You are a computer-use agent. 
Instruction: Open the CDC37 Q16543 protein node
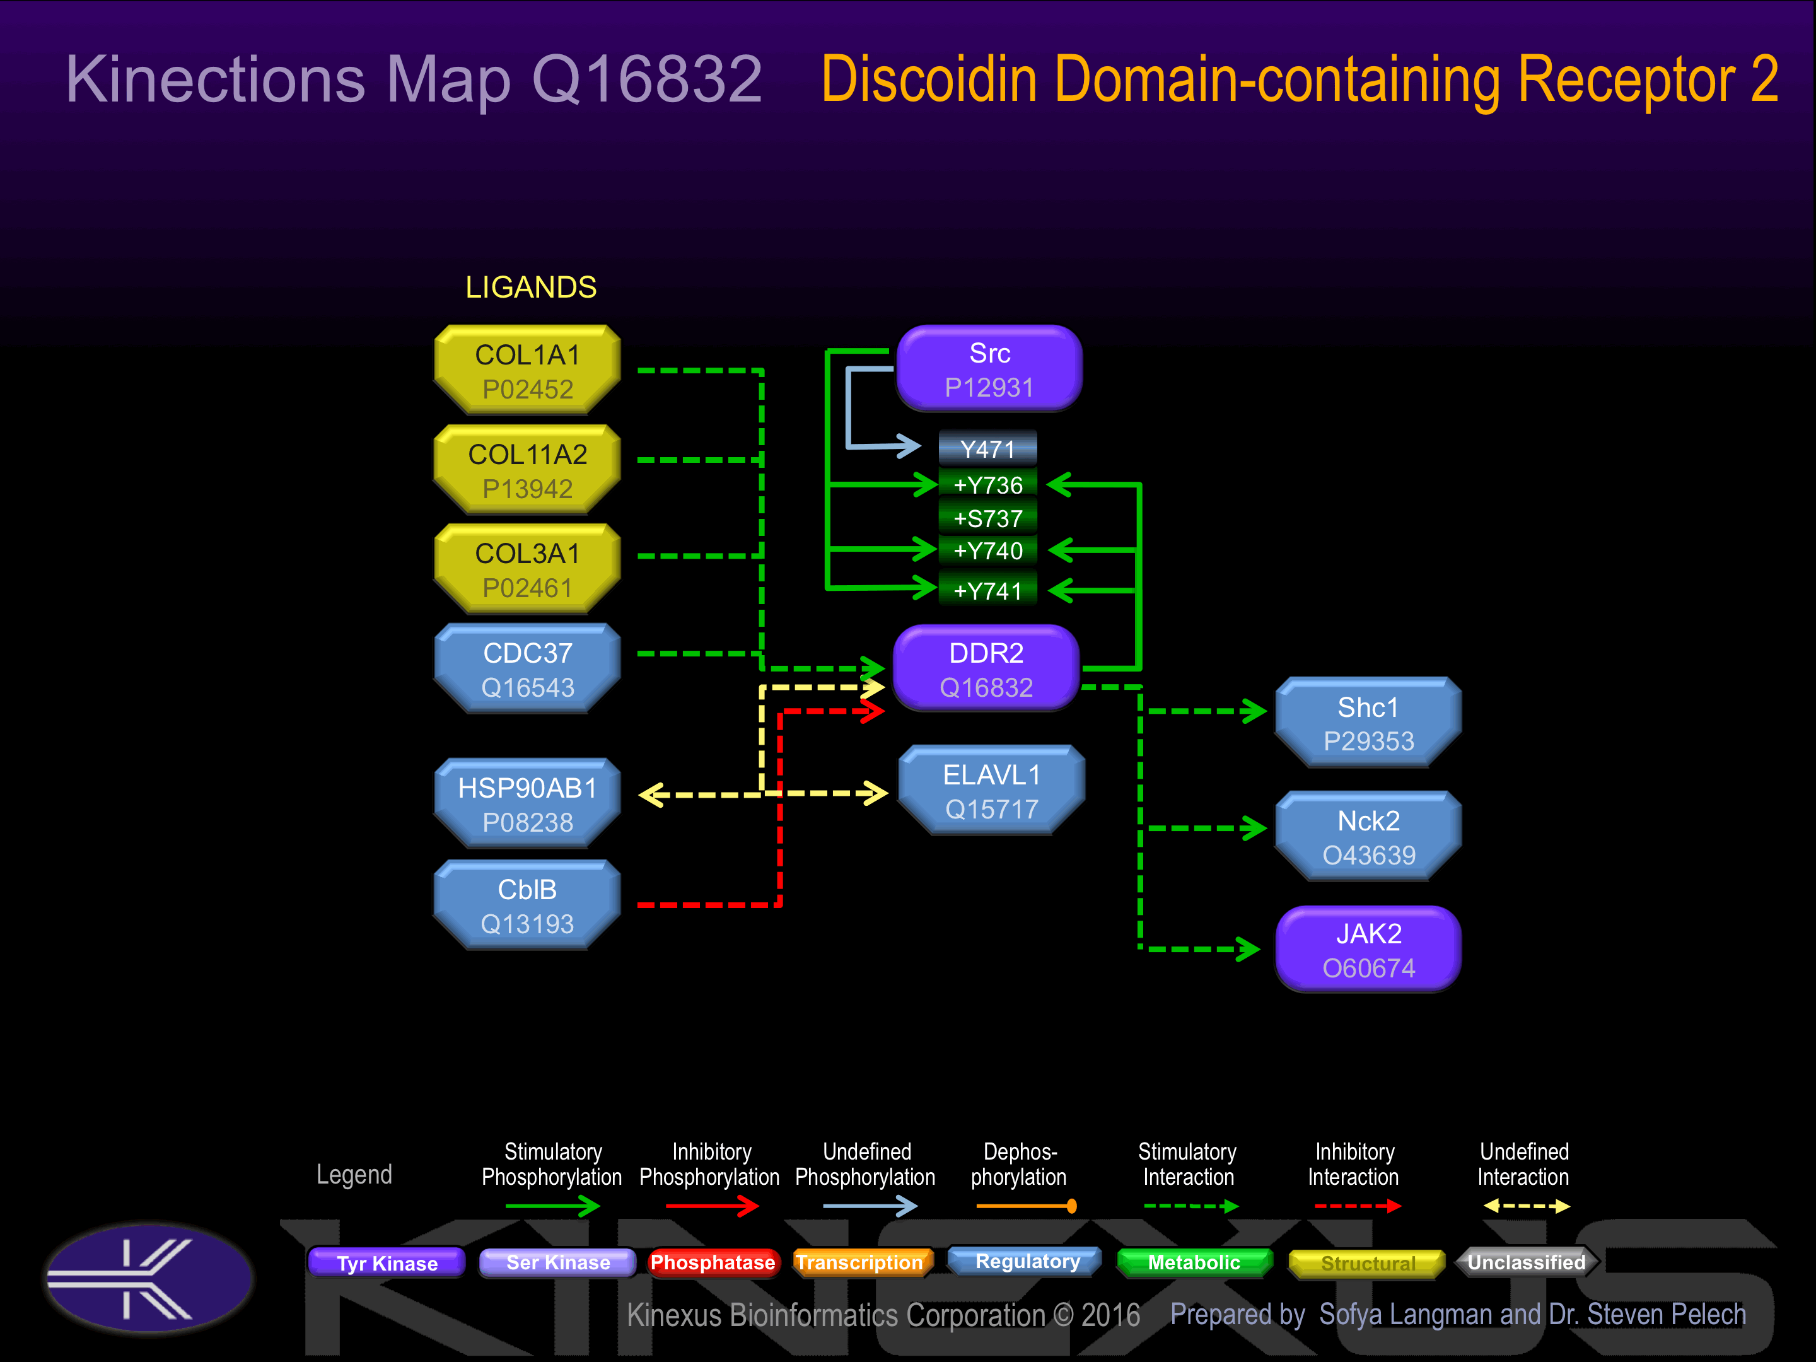(x=527, y=669)
